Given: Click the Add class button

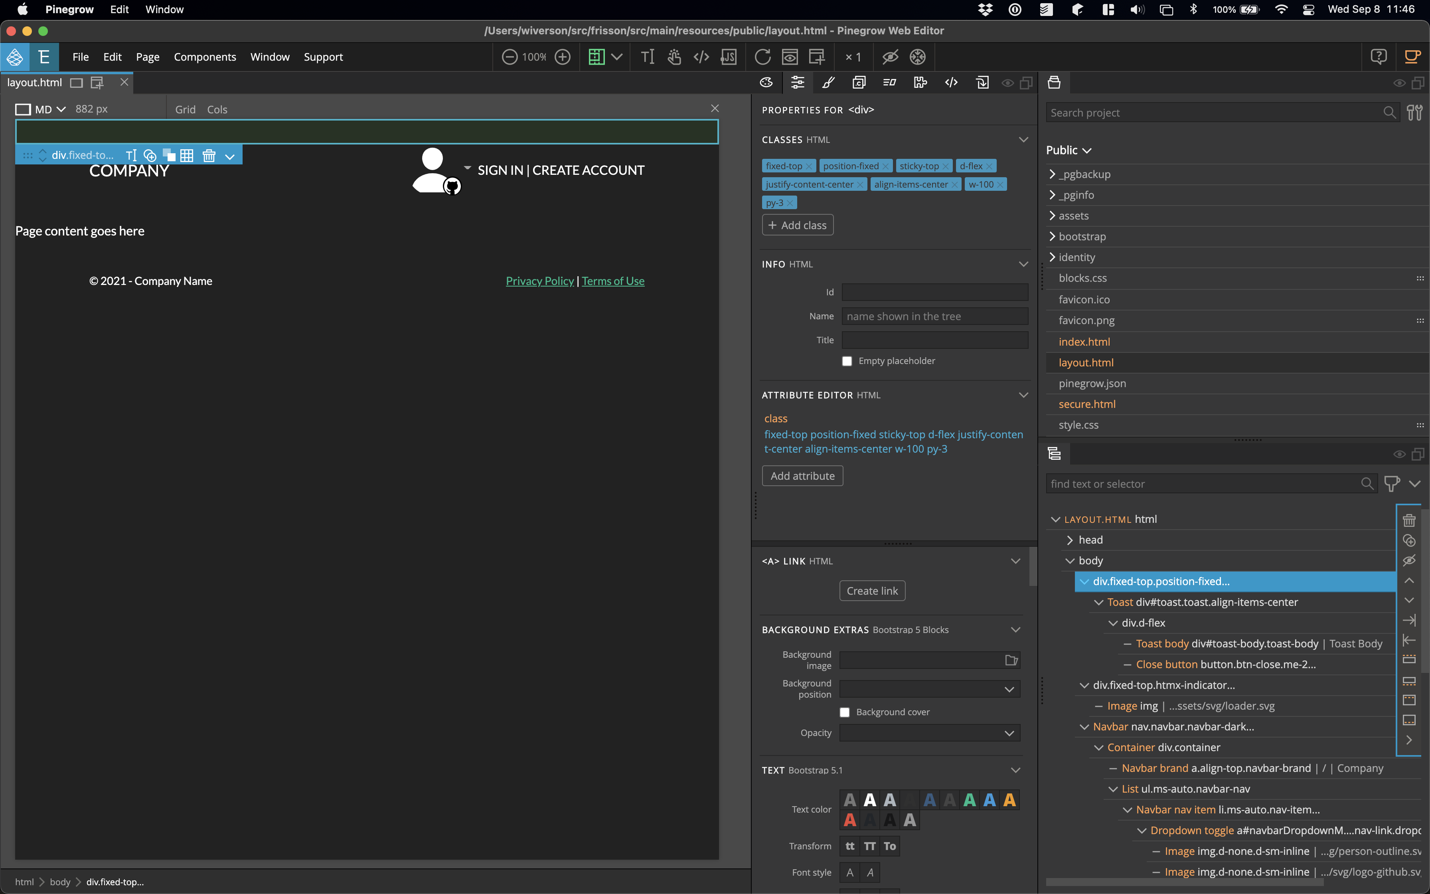Looking at the screenshot, I should click(797, 225).
